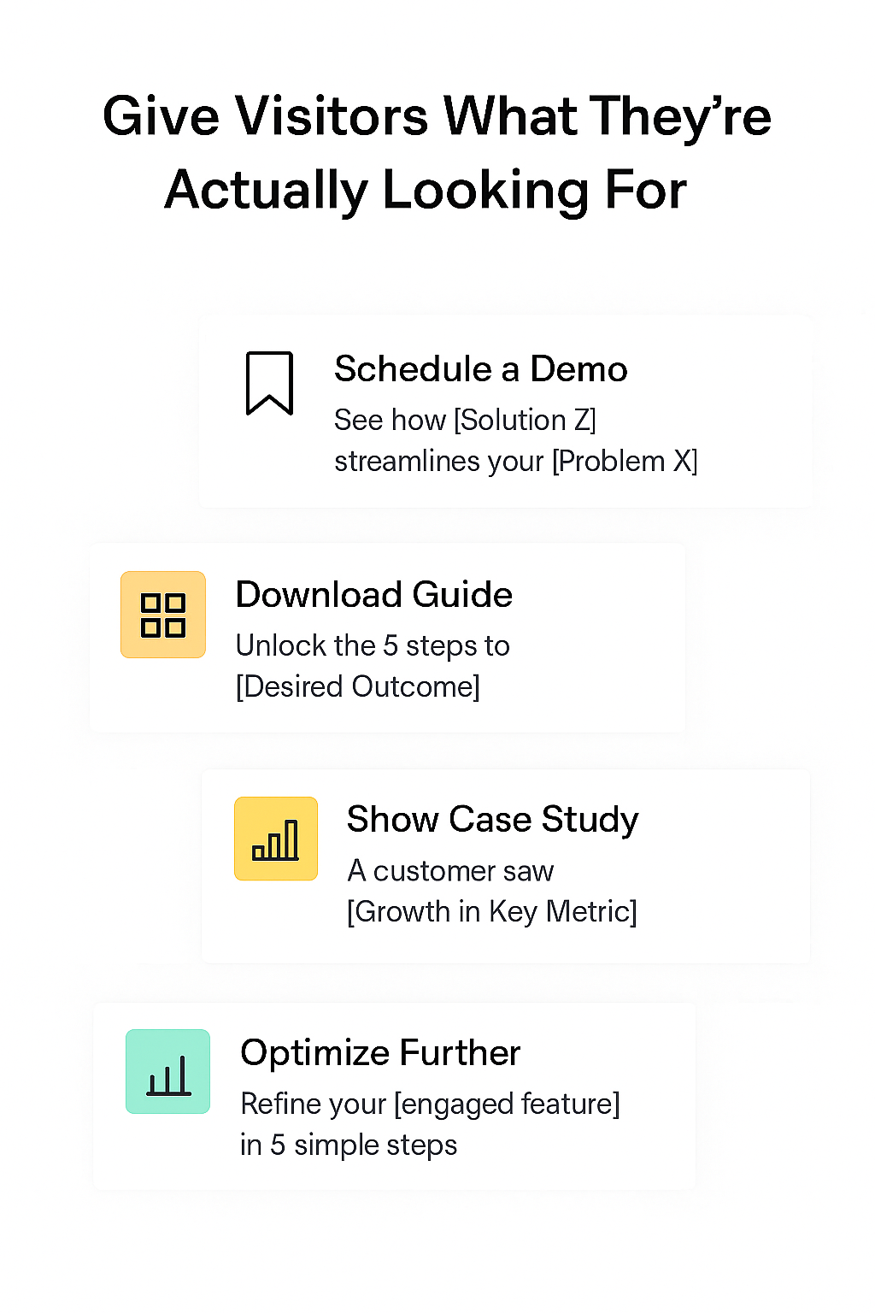The width and height of the screenshot is (875, 1313).
Task: Select the yellow bar chart Case Study icon
Action: (276, 839)
